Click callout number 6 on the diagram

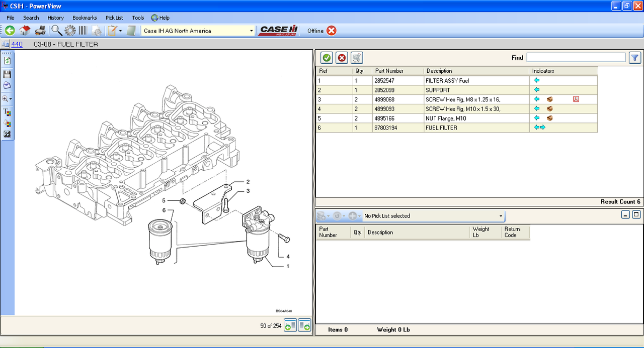[164, 210]
